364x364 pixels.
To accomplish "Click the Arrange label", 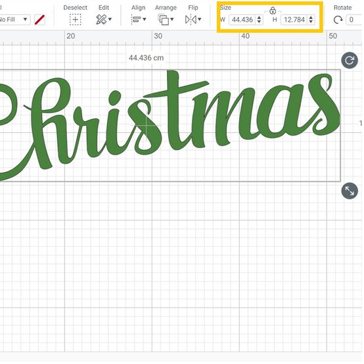I will (x=166, y=8).
